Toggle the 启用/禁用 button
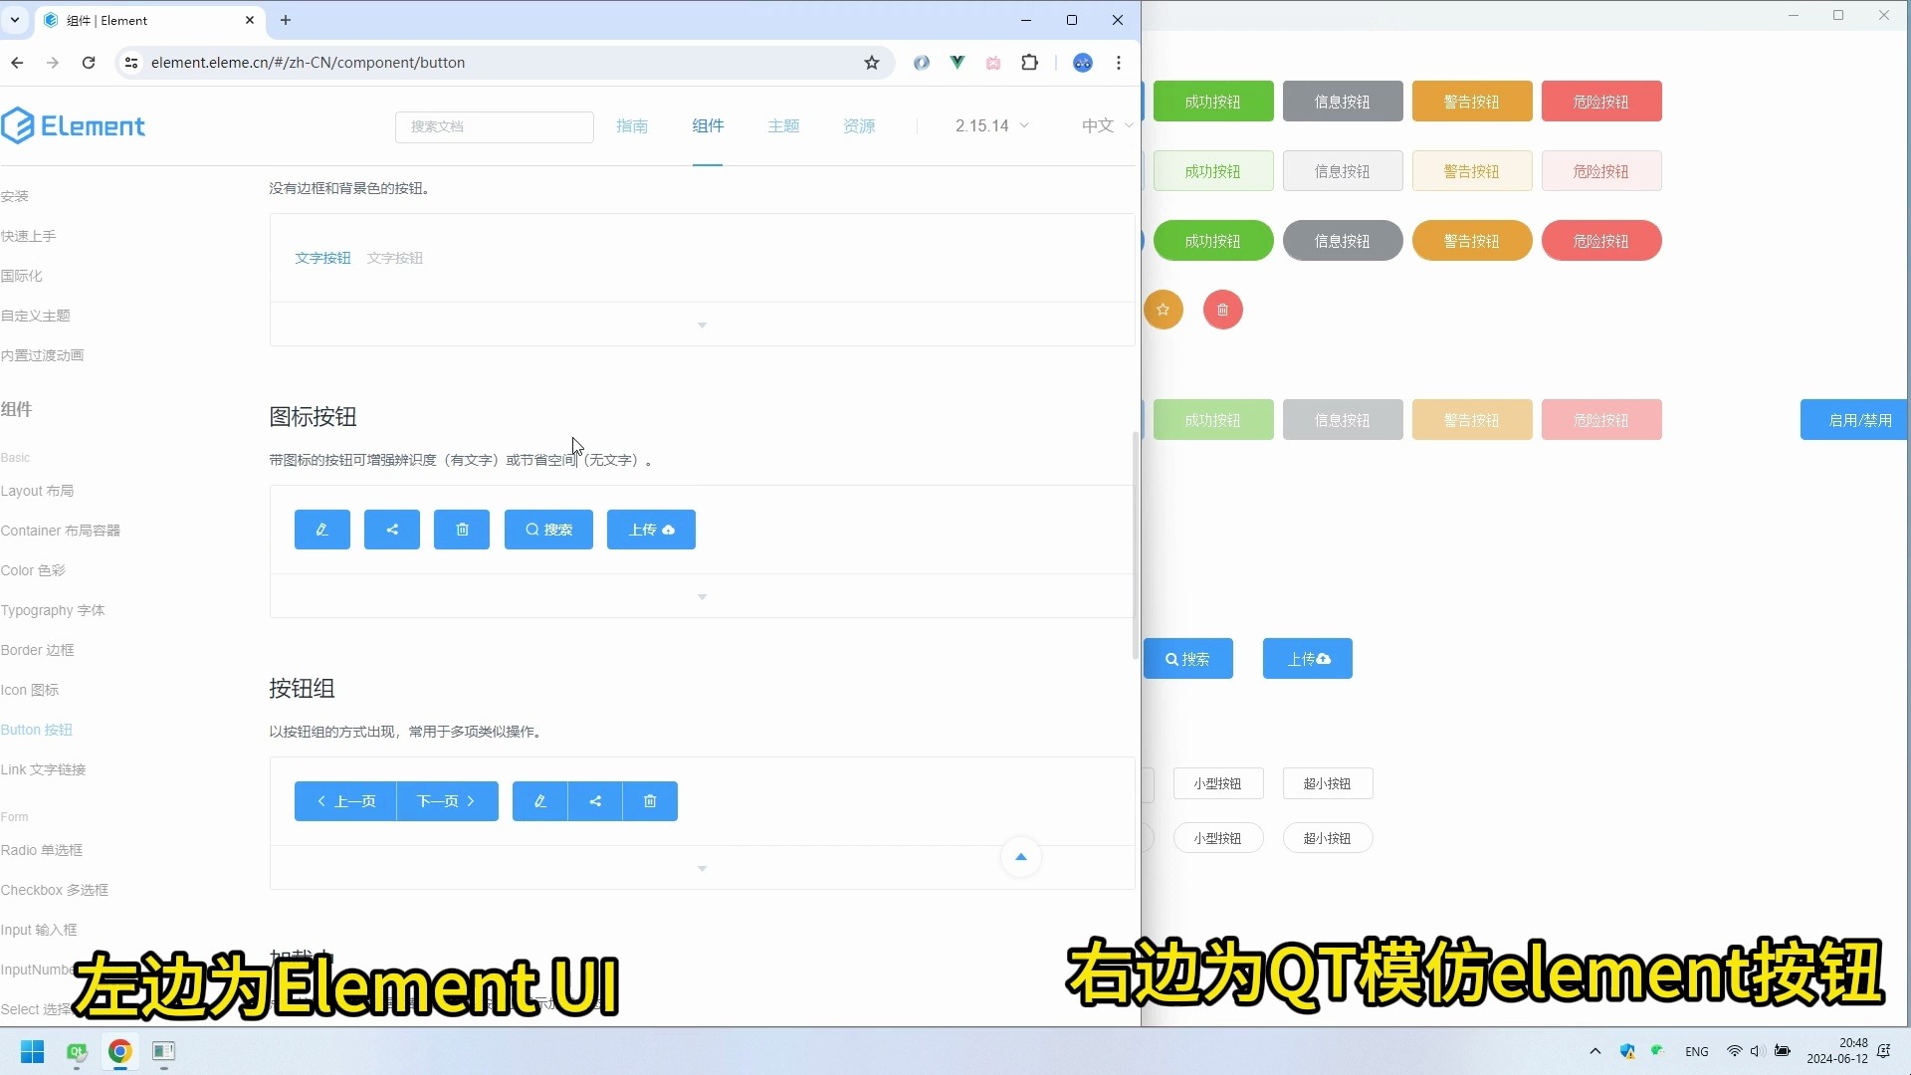This screenshot has height=1075, width=1911. point(1854,420)
